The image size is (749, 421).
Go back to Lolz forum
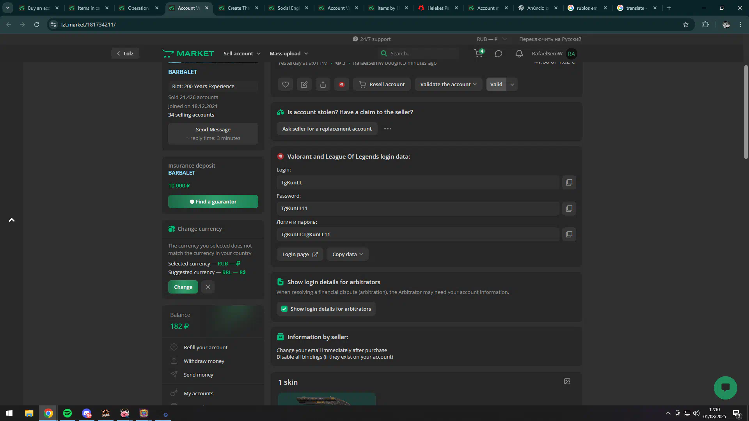click(125, 53)
